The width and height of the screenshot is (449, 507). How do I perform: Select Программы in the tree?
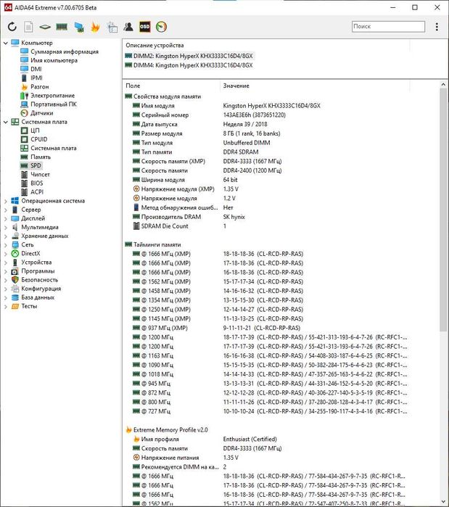coord(38,271)
